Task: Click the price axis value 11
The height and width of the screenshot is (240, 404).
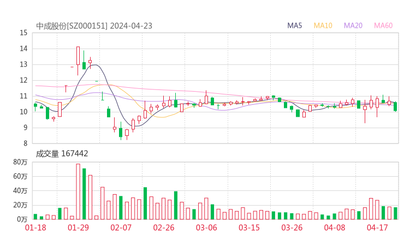Action: pos(23,96)
